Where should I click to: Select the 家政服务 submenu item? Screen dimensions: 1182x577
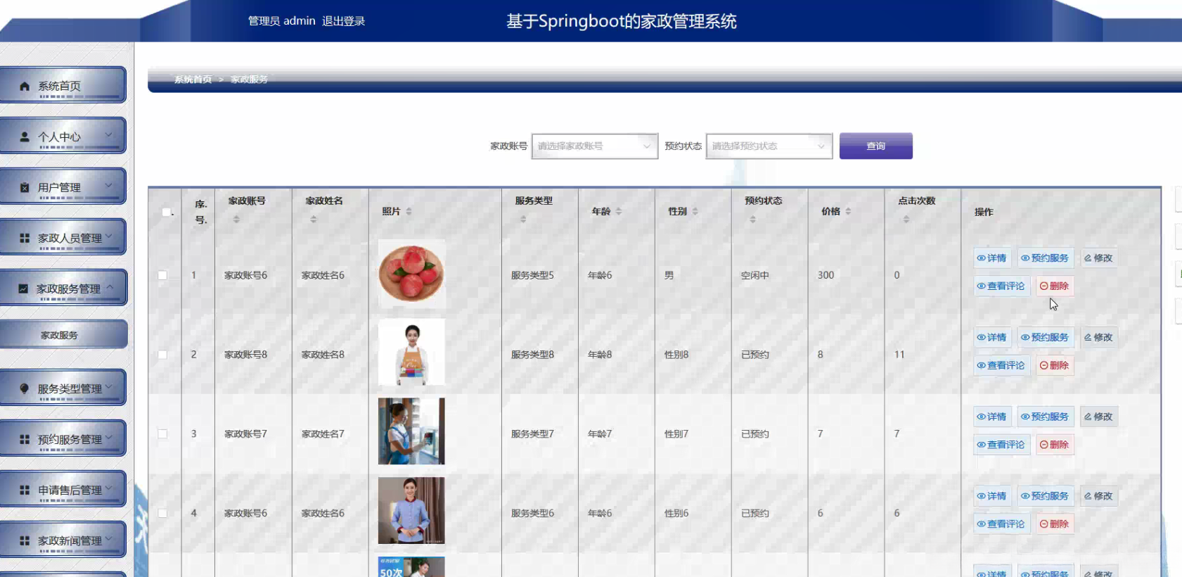pyautogui.click(x=63, y=335)
